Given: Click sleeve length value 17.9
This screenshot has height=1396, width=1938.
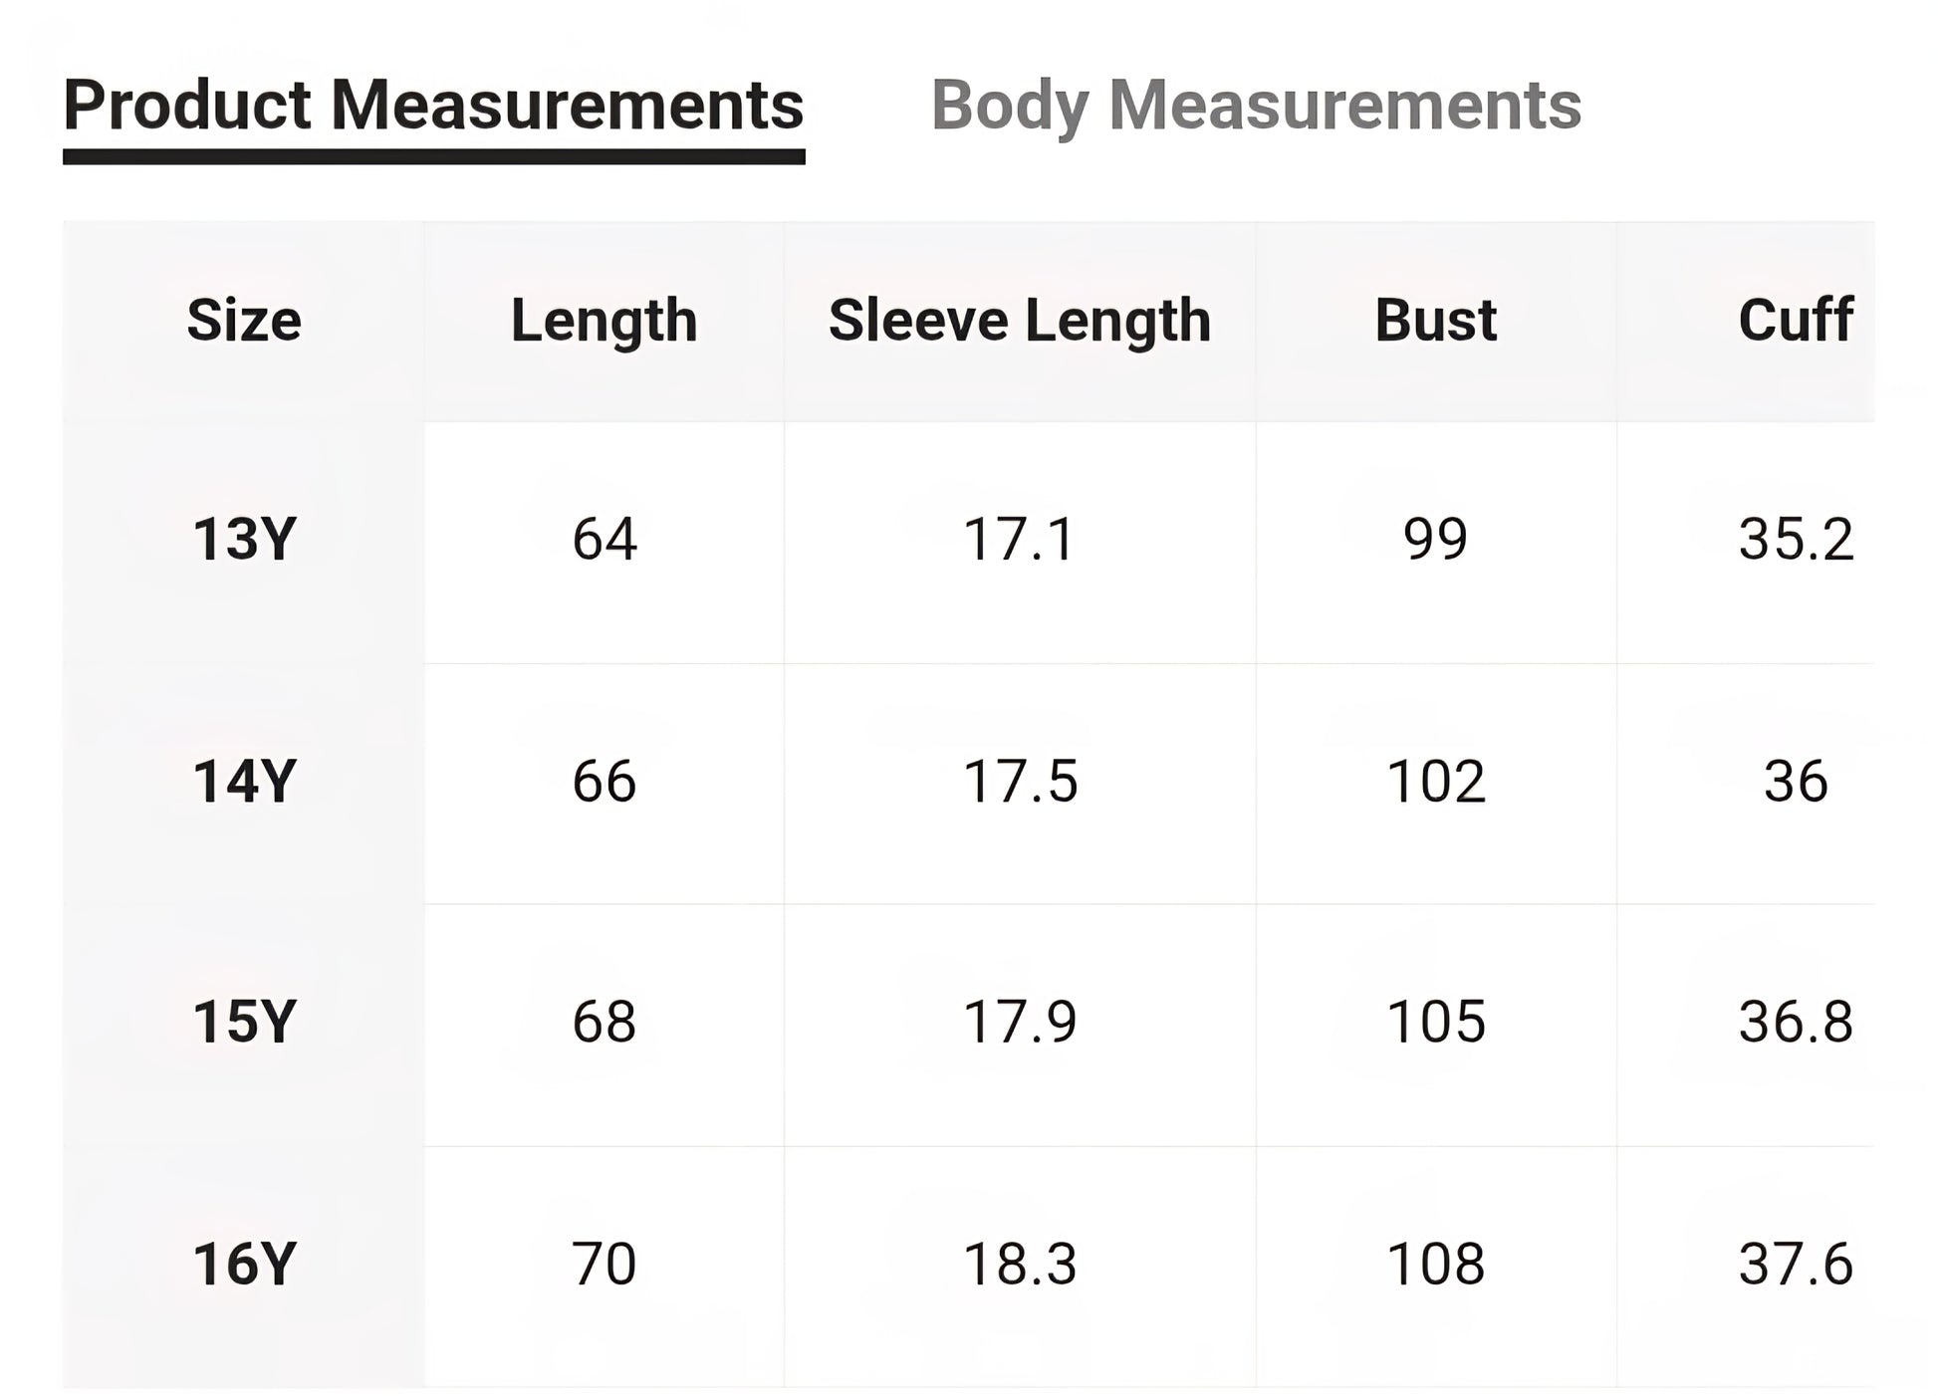Looking at the screenshot, I should click(x=1019, y=1023).
